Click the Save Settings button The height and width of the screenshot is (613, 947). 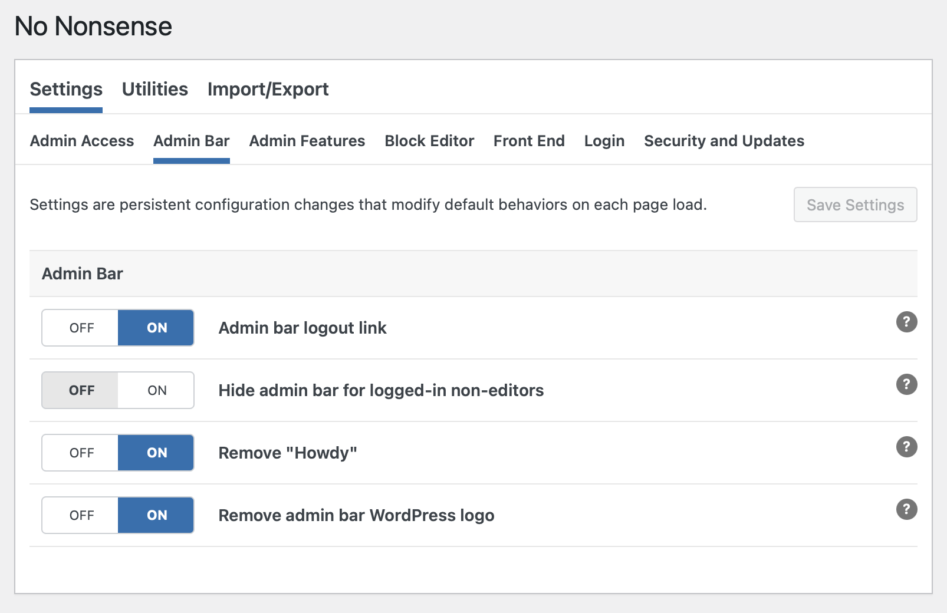click(x=855, y=205)
